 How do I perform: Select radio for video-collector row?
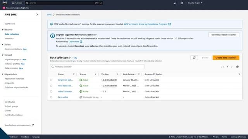pyautogui.click(x=51, y=92)
